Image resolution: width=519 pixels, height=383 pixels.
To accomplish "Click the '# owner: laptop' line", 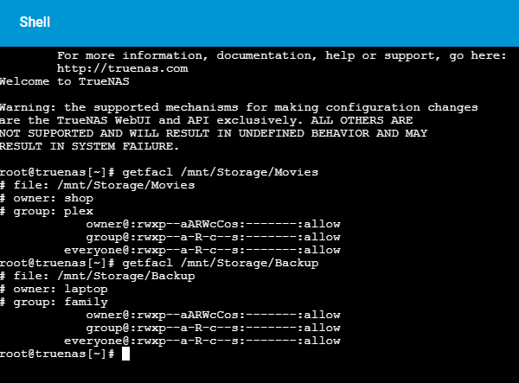I will pos(54,289).
